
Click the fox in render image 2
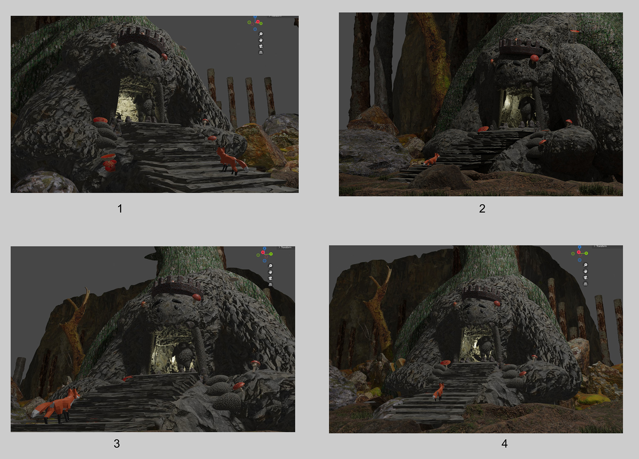(x=432, y=160)
